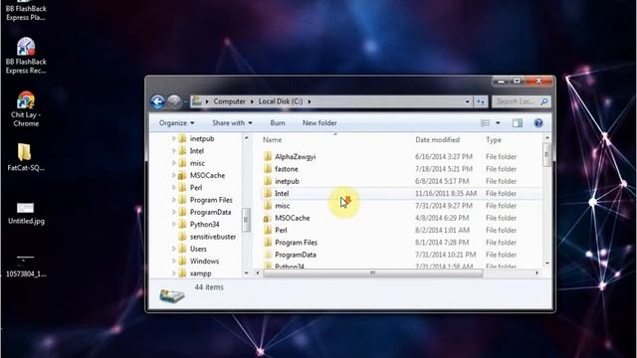Change view using the view icon
Image resolution: width=637 pixels, height=358 pixels.
click(485, 123)
